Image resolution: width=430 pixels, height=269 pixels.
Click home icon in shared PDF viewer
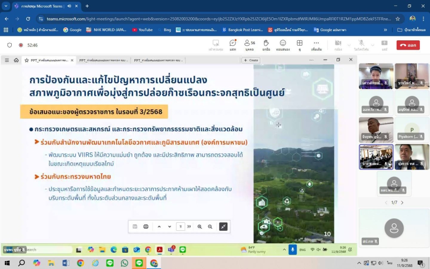16,60
